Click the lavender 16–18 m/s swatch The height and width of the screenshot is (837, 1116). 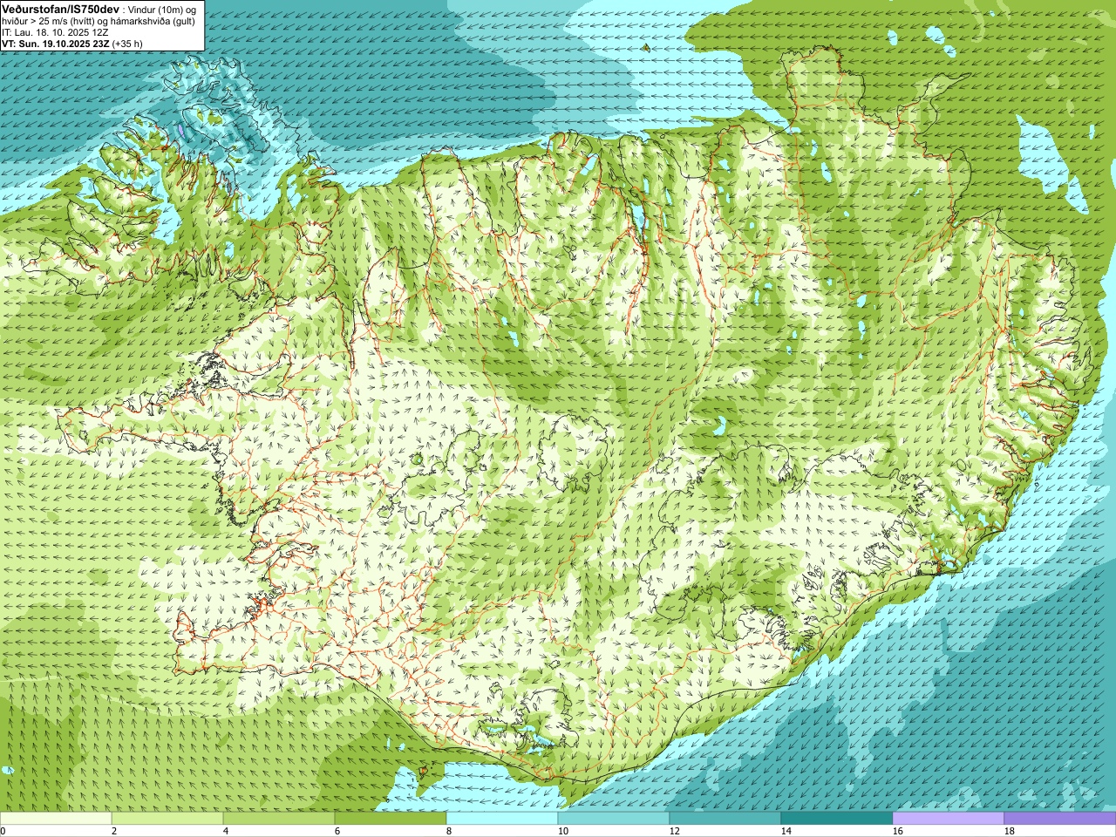[x=949, y=819]
